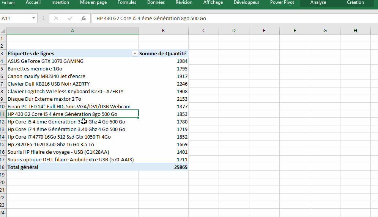This screenshot has width=378, height=217.
Task: Click the Cancel (X) formula bar icon
Action: tap(56, 18)
